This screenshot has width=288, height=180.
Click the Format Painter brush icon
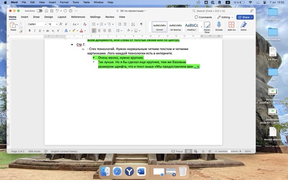click(x=21, y=31)
